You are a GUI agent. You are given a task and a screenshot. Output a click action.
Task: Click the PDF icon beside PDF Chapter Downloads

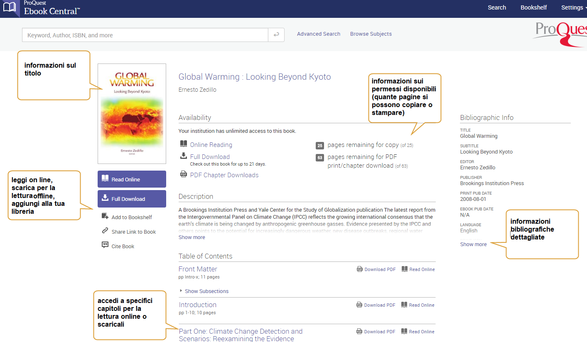pos(184,174)
